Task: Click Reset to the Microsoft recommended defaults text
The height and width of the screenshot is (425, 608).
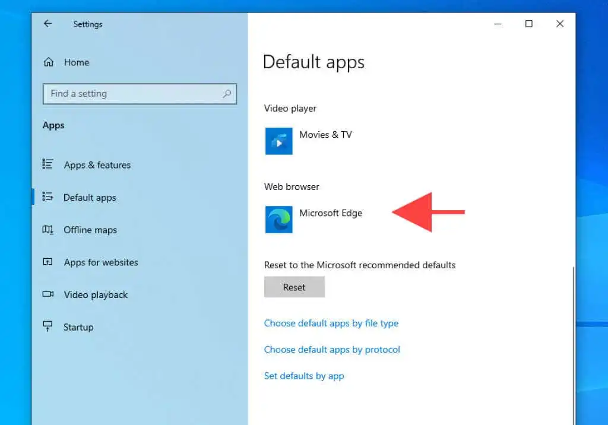Action: 360,265
